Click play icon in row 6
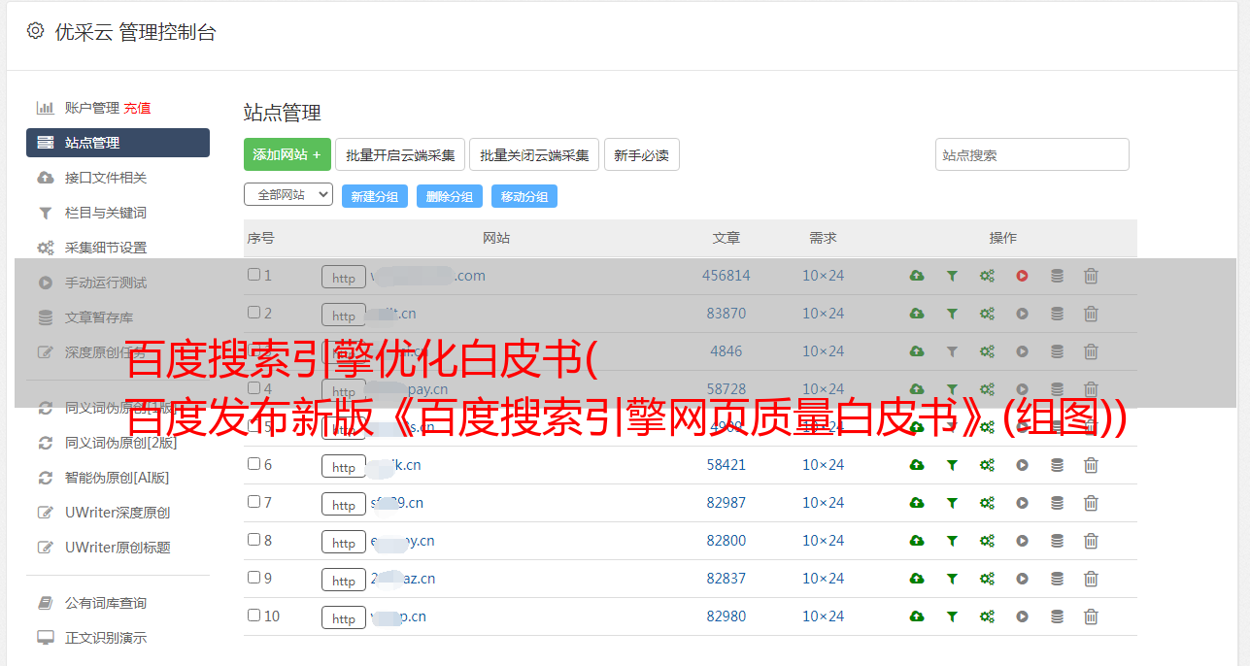The height and width of the screenshot is (666, 1250). 1022,465
